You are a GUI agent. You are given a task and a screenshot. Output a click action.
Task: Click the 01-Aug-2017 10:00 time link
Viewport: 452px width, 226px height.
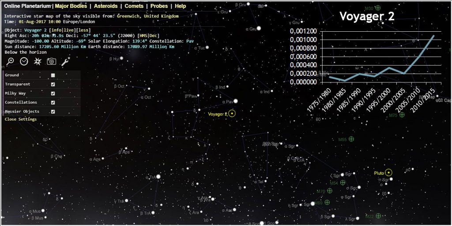tap(40, 22)
